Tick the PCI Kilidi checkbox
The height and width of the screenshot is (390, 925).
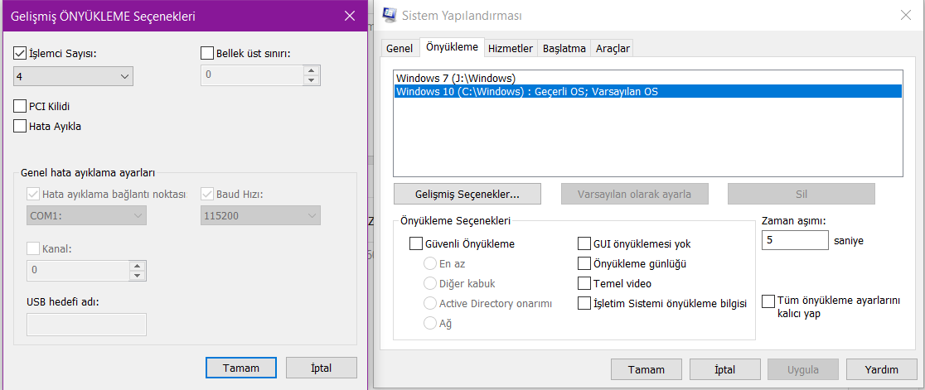21,106
